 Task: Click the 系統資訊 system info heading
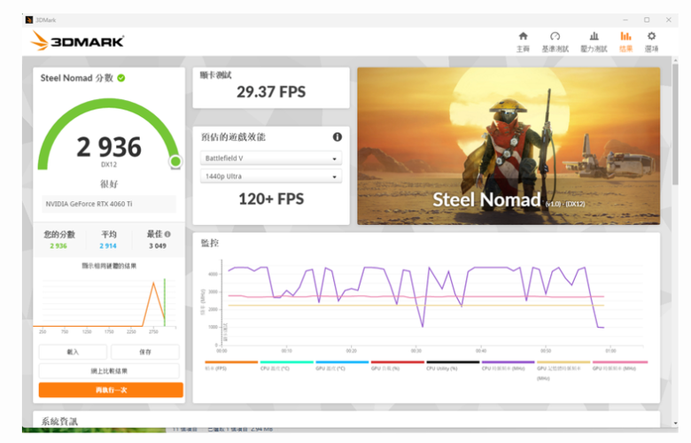59,422
